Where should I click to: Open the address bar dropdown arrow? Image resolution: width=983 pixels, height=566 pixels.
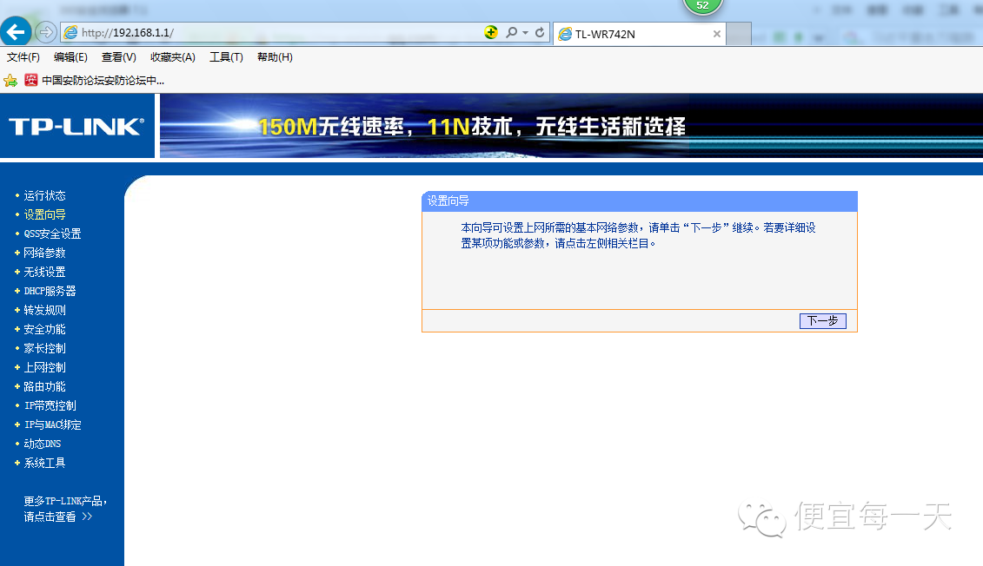click(x=525, y=33)
